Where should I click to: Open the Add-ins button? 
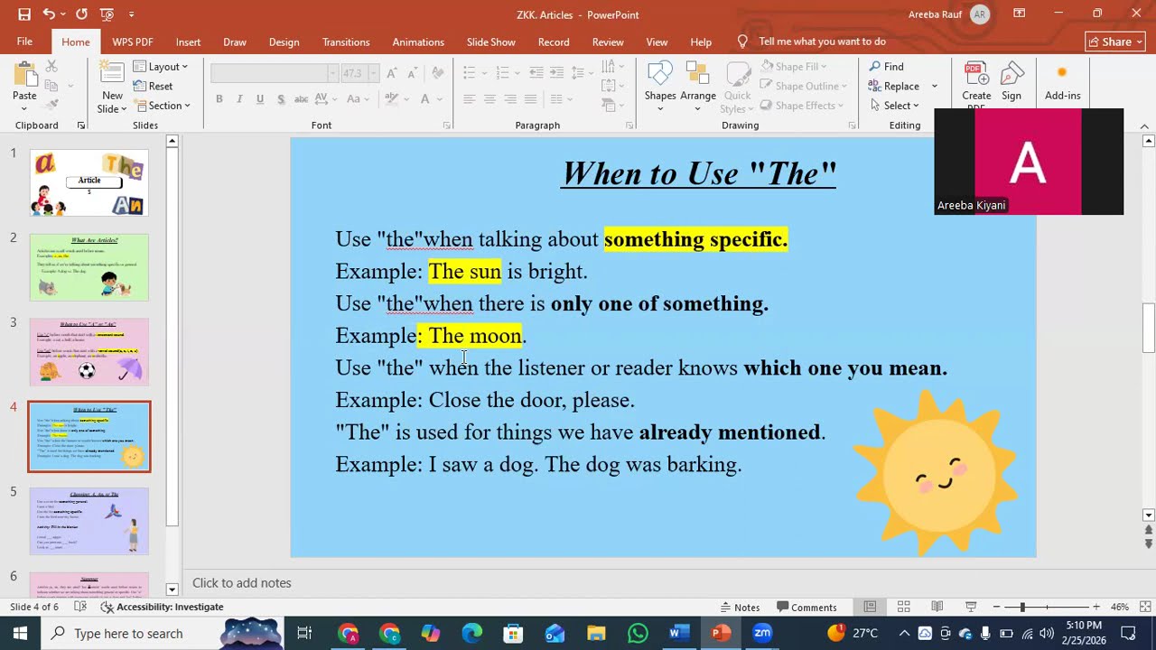pyautogui.click(x=1062, y=83)
